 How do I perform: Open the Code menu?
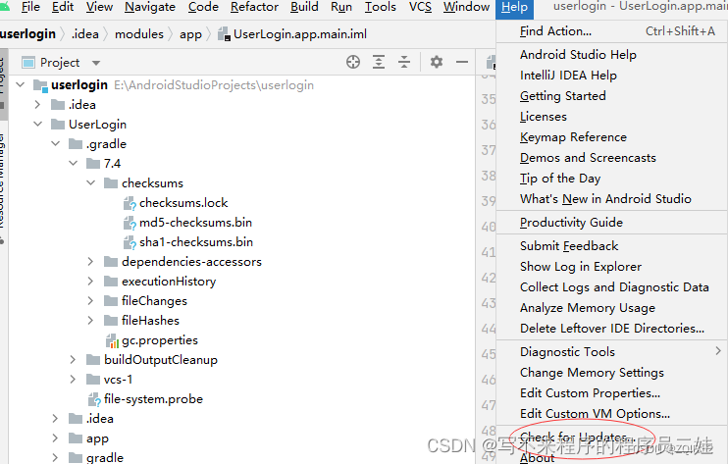203,7
